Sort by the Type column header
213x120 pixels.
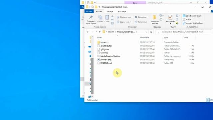click(x=166, y=38)
